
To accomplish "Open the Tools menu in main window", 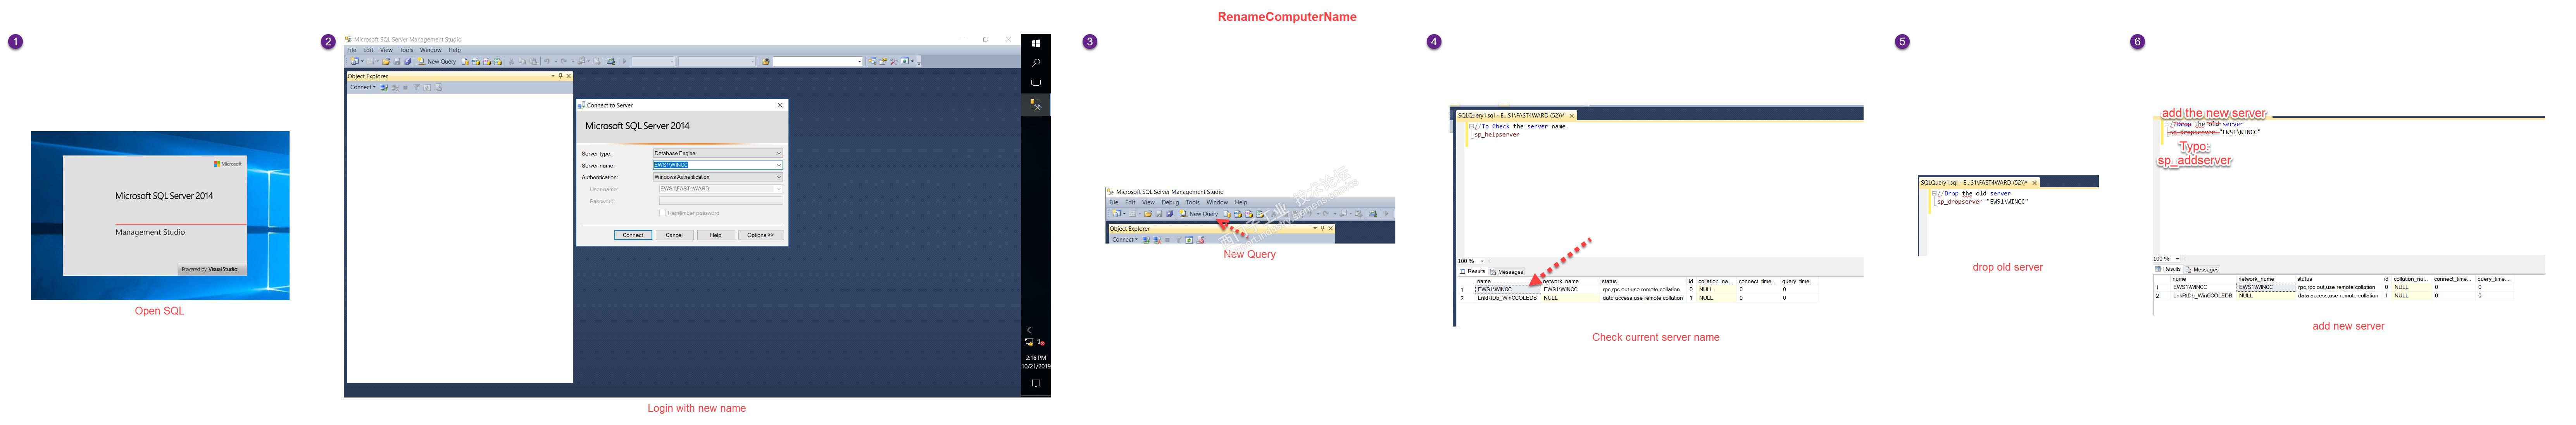I will point(406,50).
